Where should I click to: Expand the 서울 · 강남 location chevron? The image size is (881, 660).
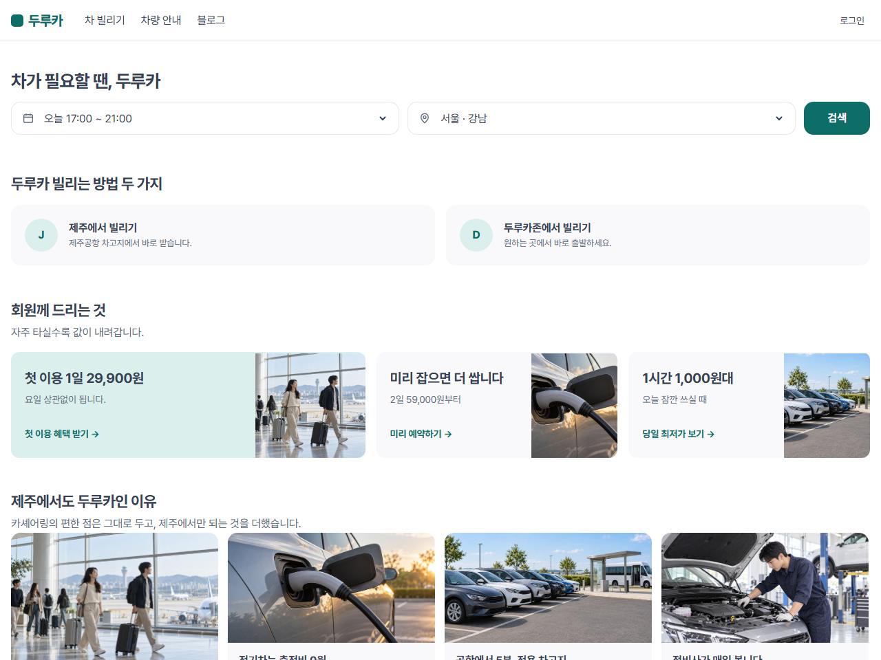point(779,118)
